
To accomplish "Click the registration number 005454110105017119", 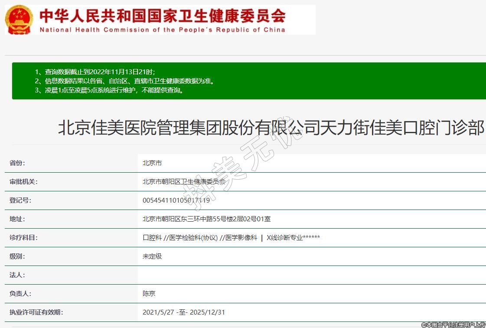I will [x=176, y=200].
